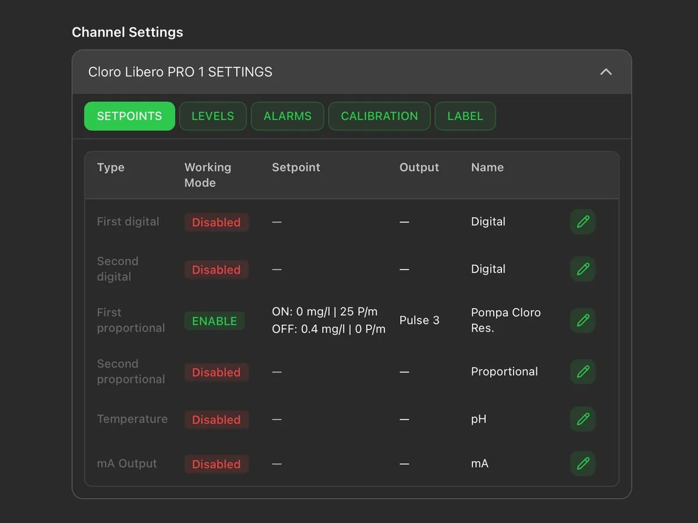
Task: Click the Digital name in Second digital row
Action: tap(488, 269)
